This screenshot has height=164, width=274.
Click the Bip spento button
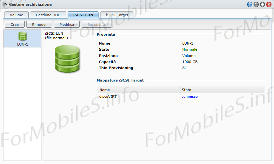click(97, 25)
